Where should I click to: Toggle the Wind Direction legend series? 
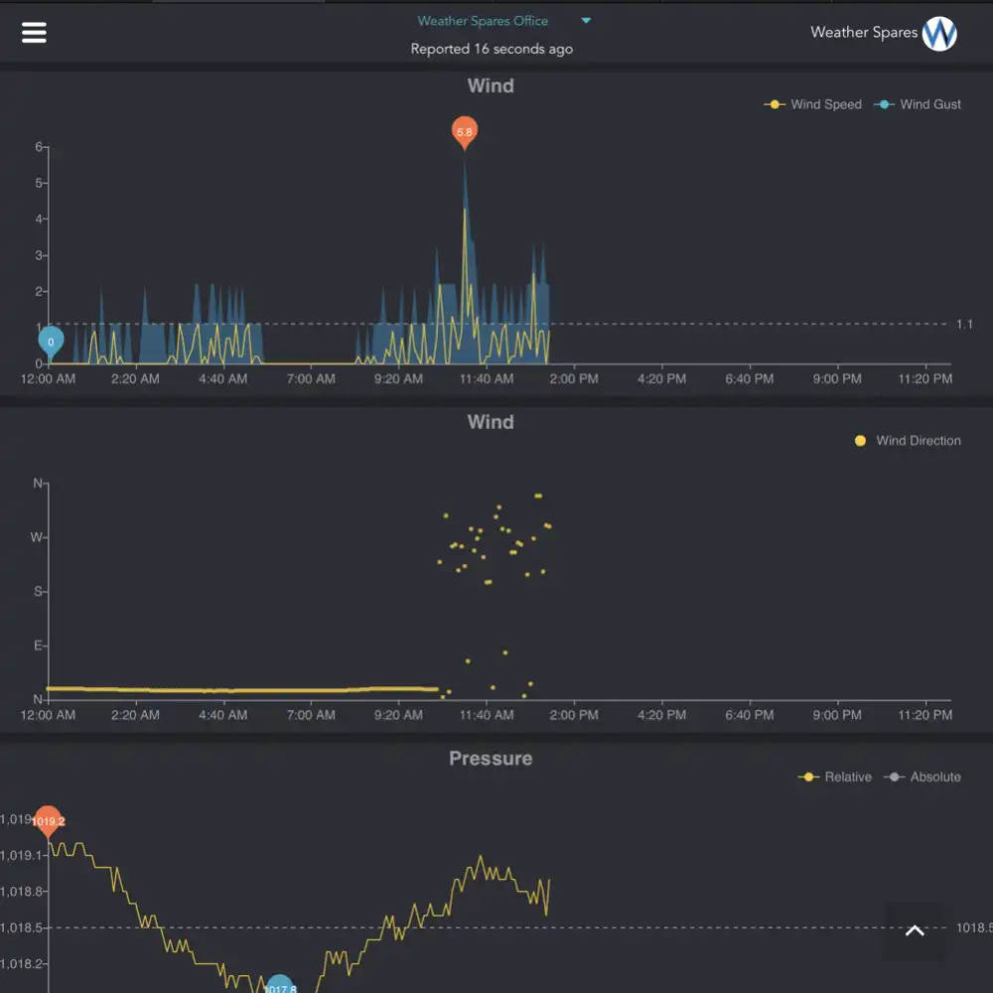(907, 441)
